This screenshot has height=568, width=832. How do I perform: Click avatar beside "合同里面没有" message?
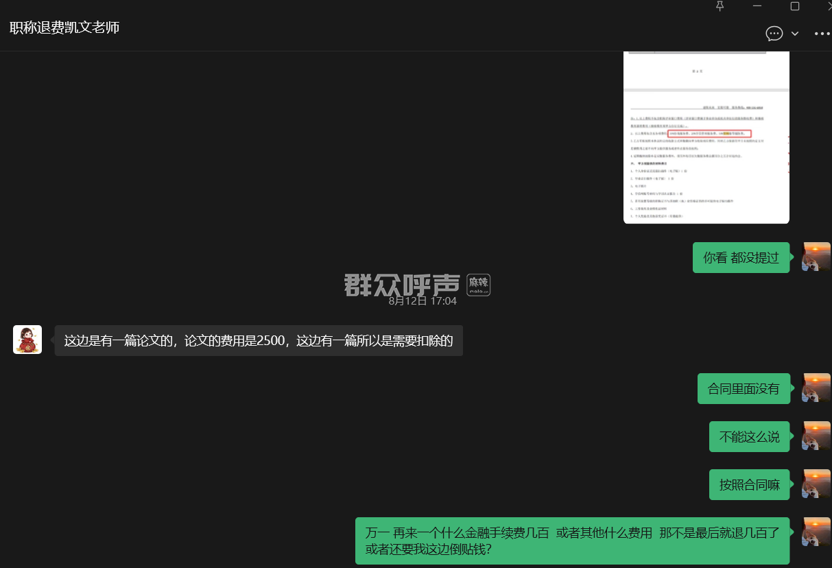816,388
